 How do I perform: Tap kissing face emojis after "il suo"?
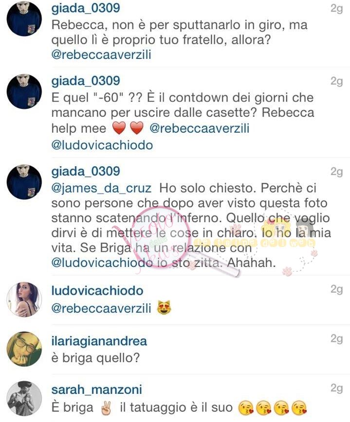click(273, 408)
